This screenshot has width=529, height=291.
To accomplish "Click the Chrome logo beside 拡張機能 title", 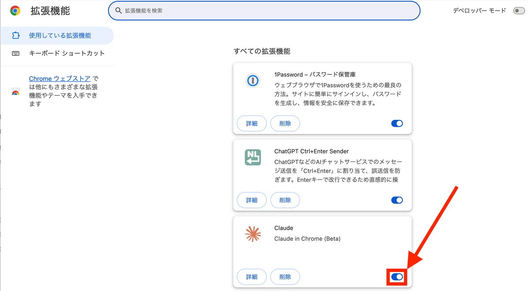I will click(15, 11).
